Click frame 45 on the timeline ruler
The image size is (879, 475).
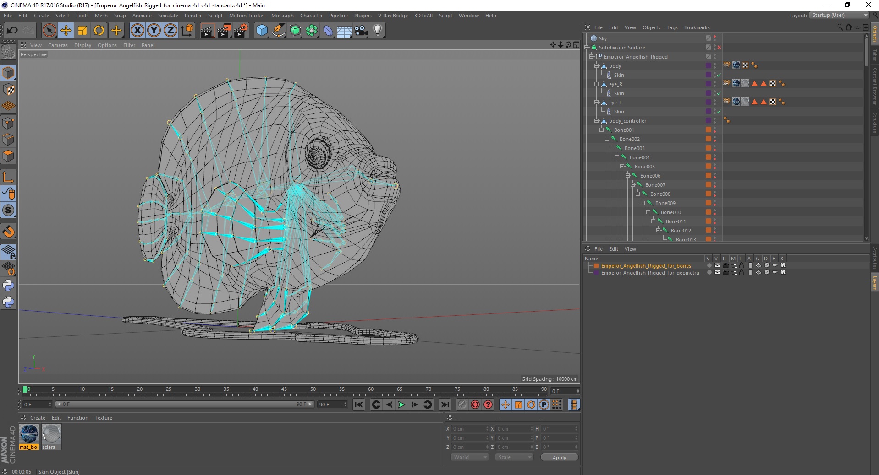(x=284, y=390)
